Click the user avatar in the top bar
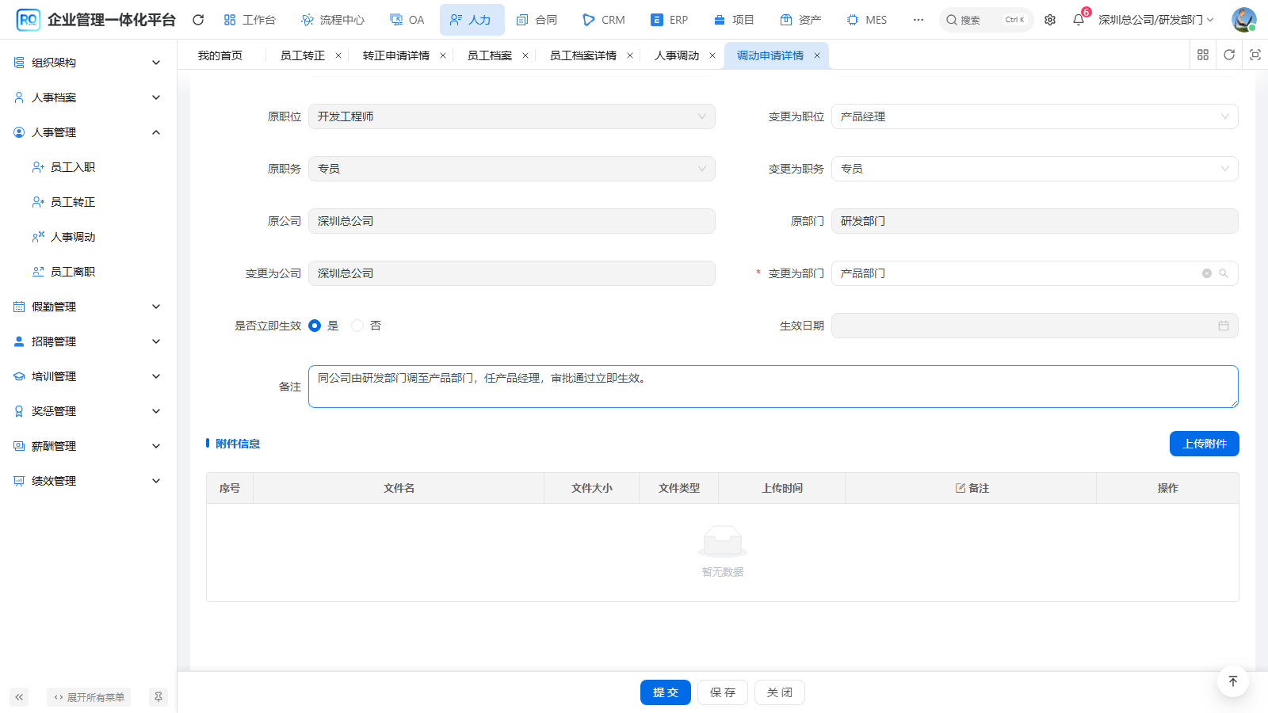The image size is (1268, 713). [1243, 20]
